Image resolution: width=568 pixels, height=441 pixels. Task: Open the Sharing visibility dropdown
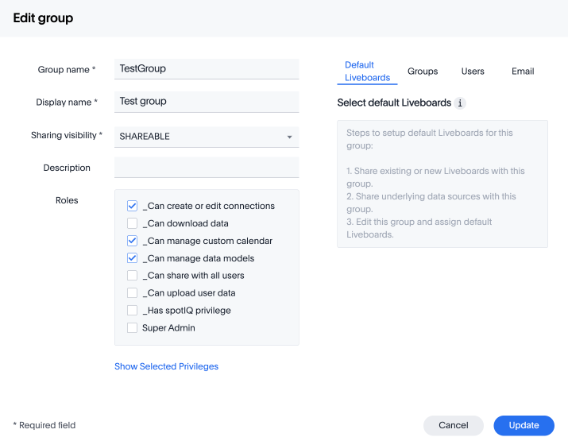coord(207,137)
